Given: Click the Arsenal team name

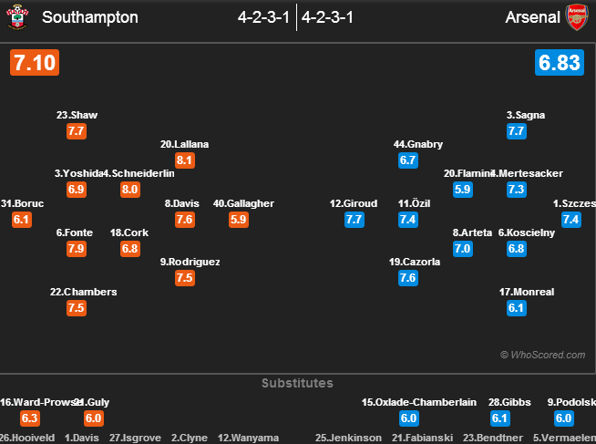Looking at the screenshot, I should pyautogui.click(x=532, y=17).
